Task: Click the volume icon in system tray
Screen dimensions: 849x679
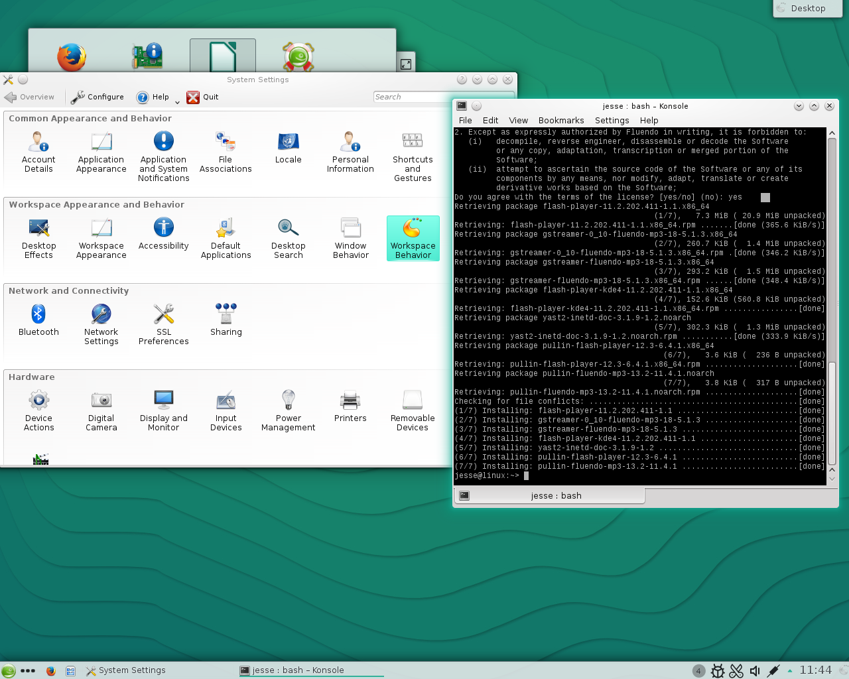Action: [x=755, y=671]
